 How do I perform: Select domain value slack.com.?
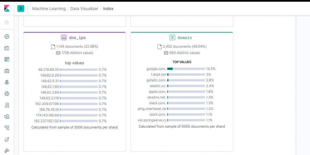point(157,103)
